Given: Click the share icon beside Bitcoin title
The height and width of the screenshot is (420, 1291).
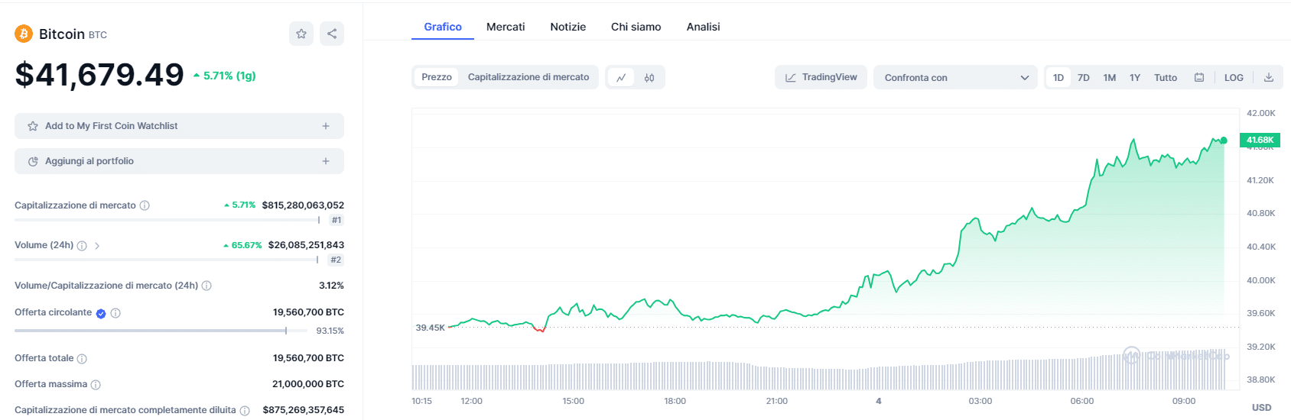Looking at the screenshot, I should [332, 34].
